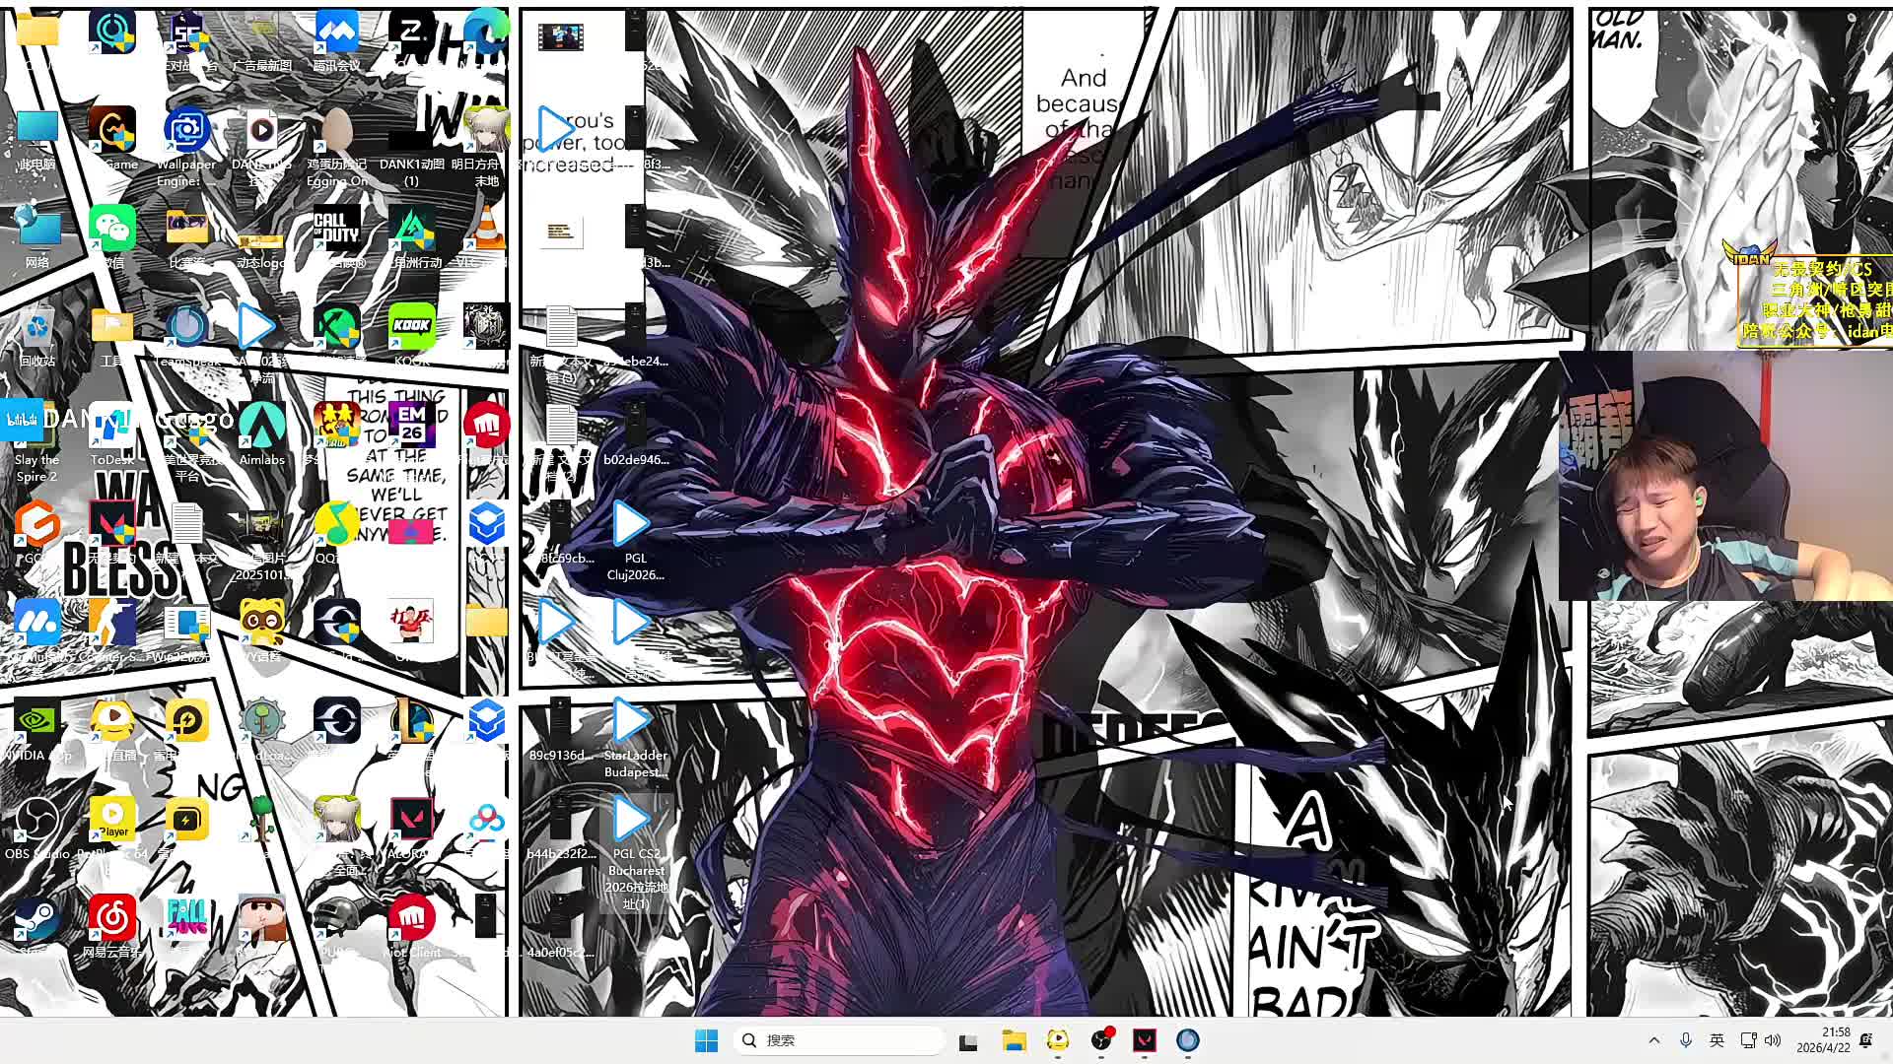Image resolution: width=1893 pixels, height=1064 pixels.
Task: Click the taskbar search box
Action: (x=838, y=1040)
